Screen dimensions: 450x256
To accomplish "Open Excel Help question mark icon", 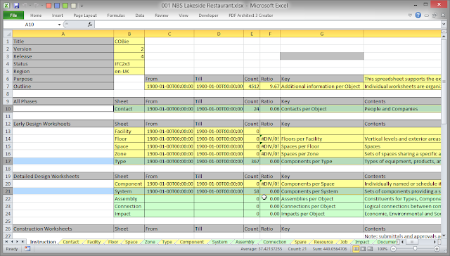I will [418, 15].
